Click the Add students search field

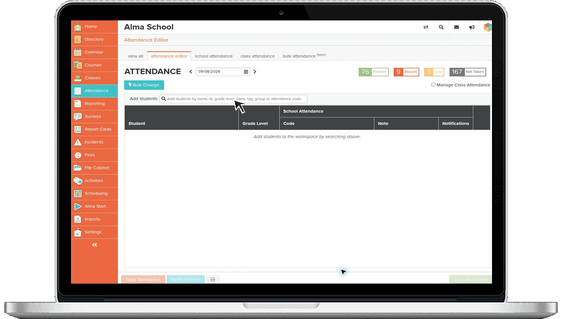tap(233, 99)
